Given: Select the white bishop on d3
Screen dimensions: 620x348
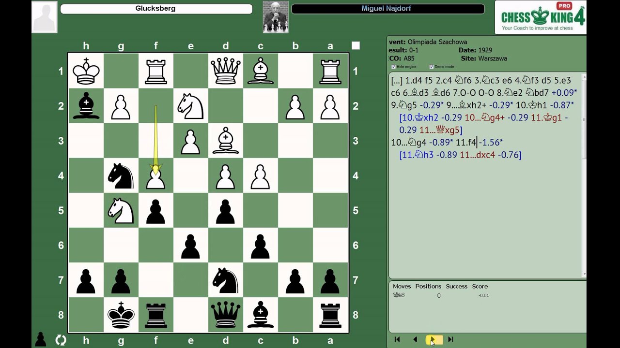Looking at the screenshot, I should coord(226,141).
